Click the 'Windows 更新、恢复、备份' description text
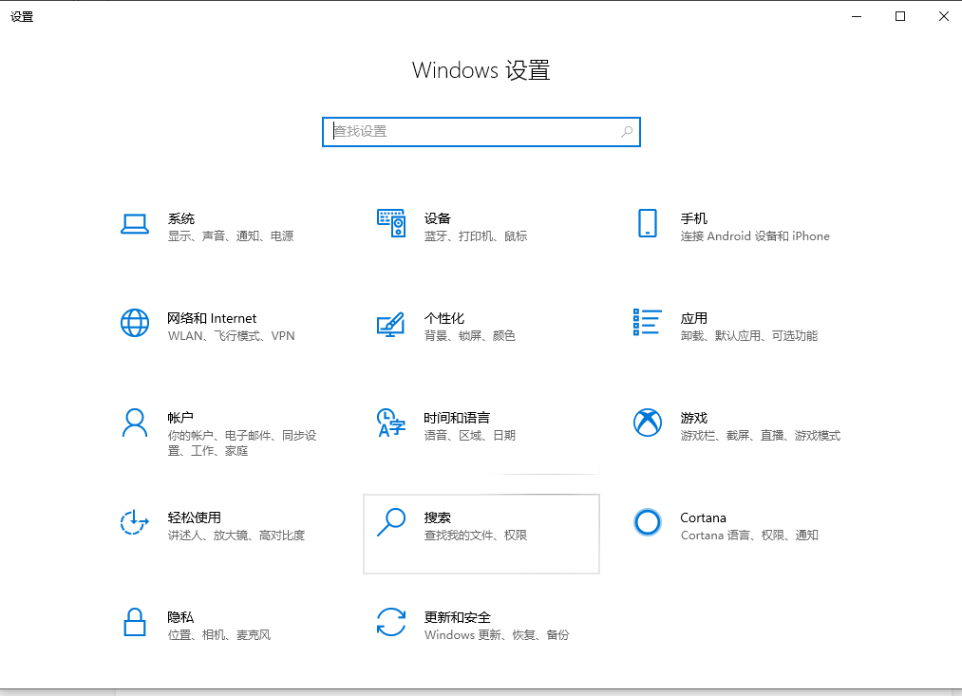This screenshot has height=696, width=962. click(x=497, y=635)
